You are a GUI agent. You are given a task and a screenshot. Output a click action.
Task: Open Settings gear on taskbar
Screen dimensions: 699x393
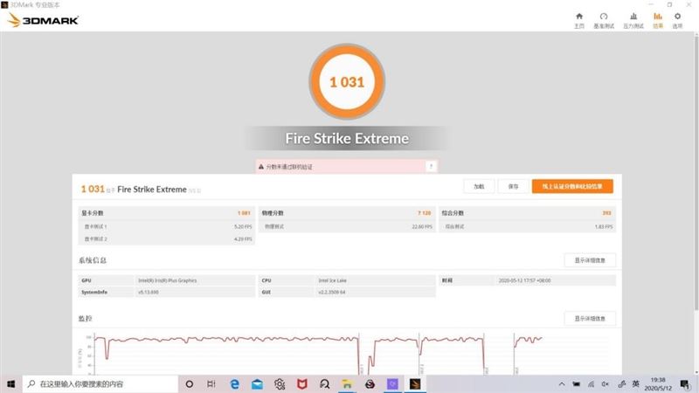pos(280,383)
